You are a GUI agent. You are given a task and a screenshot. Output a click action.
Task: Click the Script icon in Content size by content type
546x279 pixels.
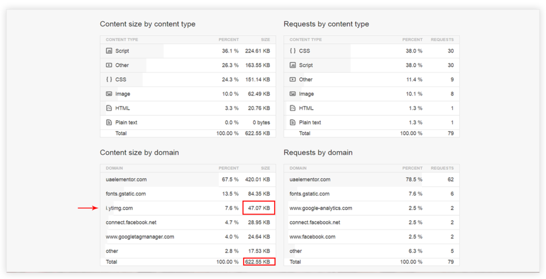(x=109, y=51)
